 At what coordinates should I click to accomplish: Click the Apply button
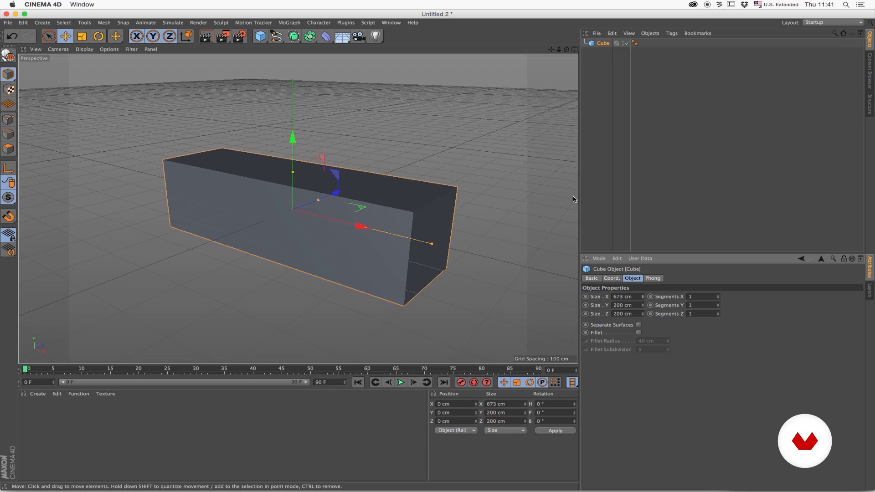pos(555,430)
